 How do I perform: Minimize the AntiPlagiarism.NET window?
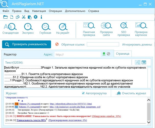coord(140,4)
